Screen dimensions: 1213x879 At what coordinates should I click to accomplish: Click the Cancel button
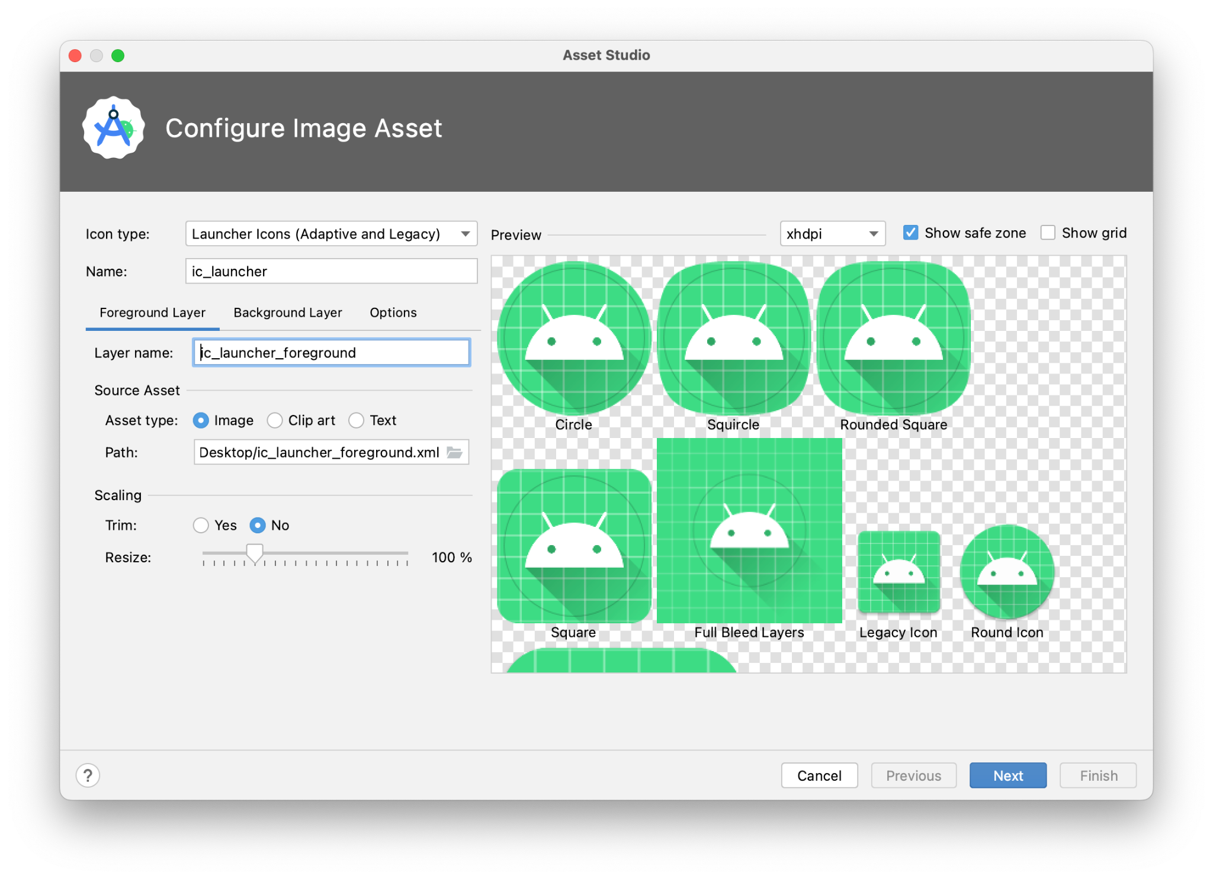pos(819,775)
